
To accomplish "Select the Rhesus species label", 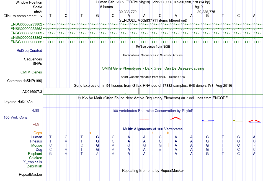I will click(36, 141).
